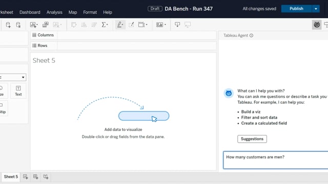Click the Highlight pen toolbar icon
The height and width of the screenshot is (184, 328).
tap(120, 25)
